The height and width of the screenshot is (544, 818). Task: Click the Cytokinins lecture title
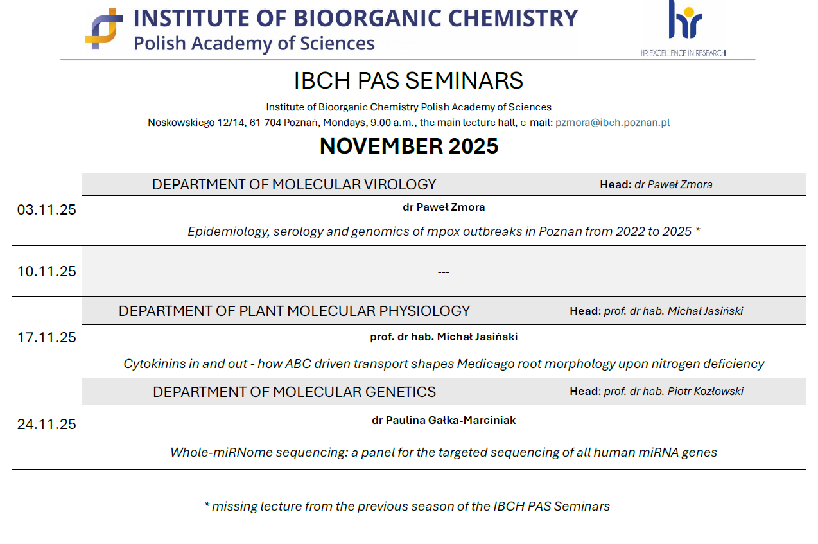click(x=444, y=364)
